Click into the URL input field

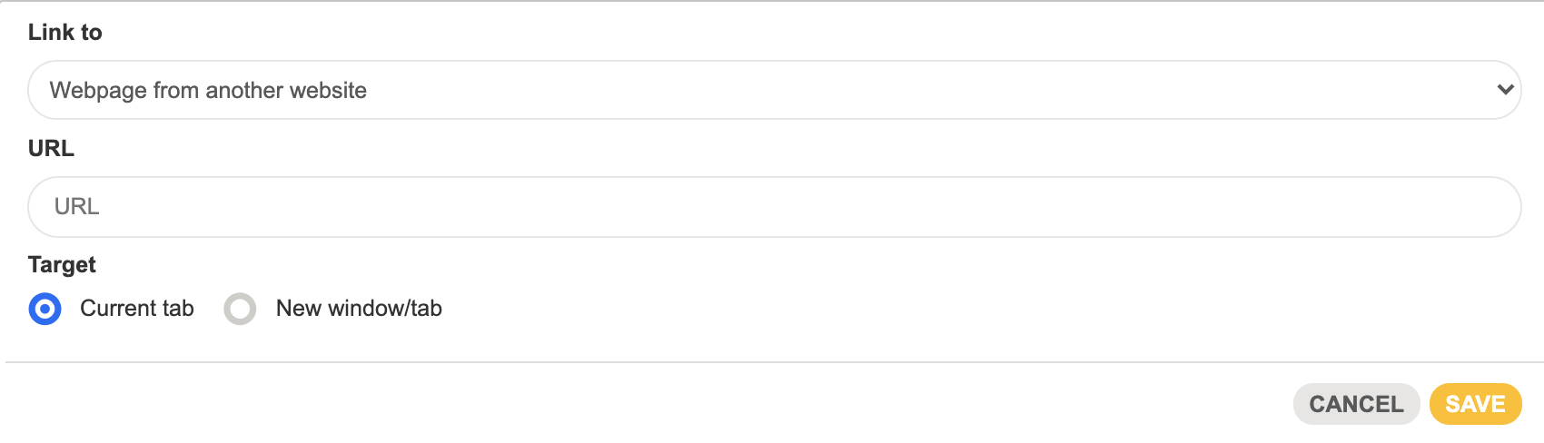774,207
